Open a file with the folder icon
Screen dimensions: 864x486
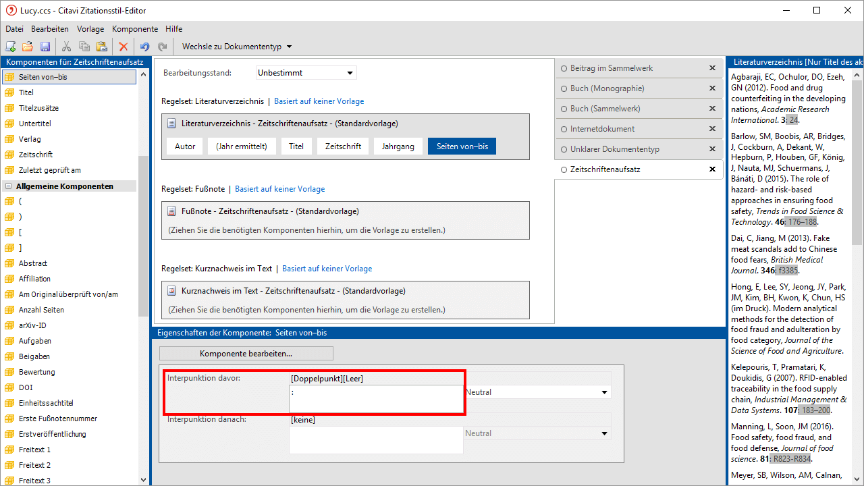coord(28,47)
